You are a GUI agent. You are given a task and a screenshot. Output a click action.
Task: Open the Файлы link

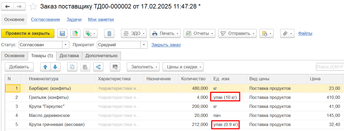coord(305,34)
